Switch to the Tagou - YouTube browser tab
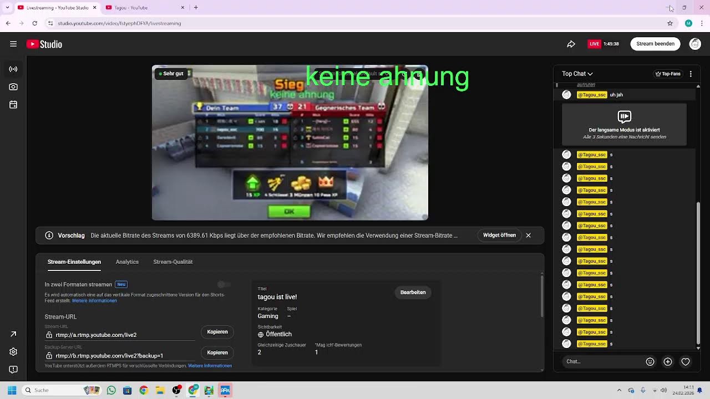The height and width of the screenshot is (399, 710). coord(144,8)
